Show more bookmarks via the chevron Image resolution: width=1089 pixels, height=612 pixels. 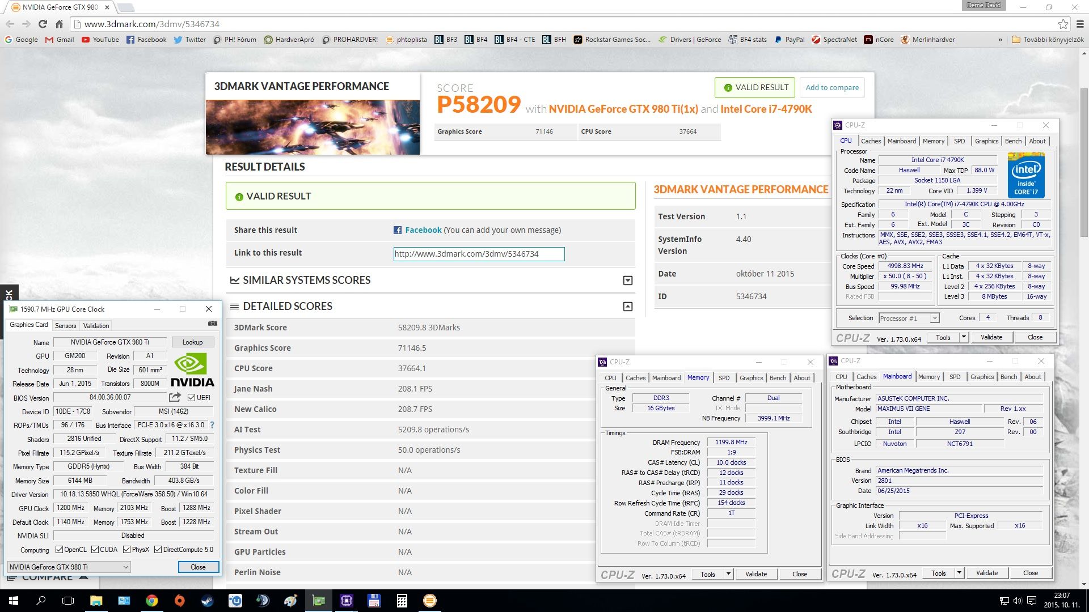(1000, 40)
